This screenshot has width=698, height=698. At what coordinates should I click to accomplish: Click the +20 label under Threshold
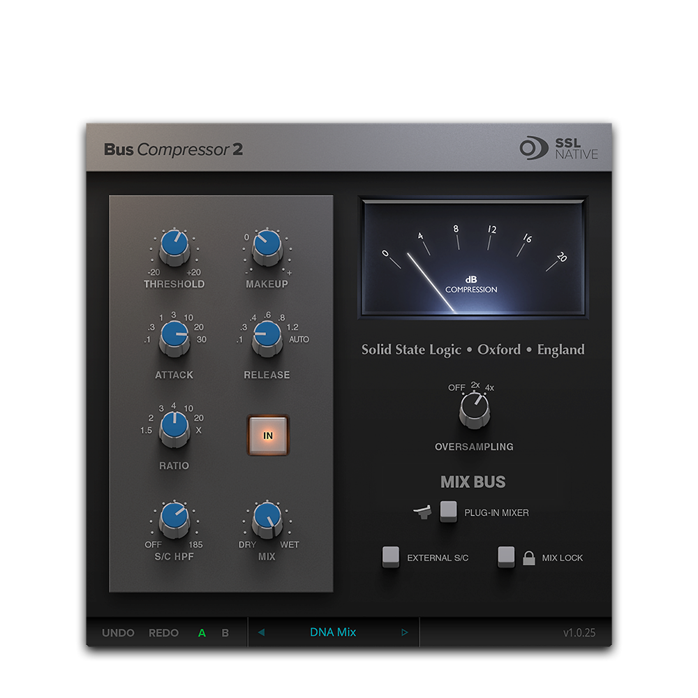click(x=193, y=272)
